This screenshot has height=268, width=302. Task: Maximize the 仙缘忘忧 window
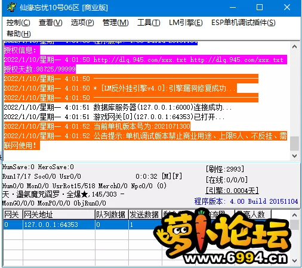click(x=260, y=8)
